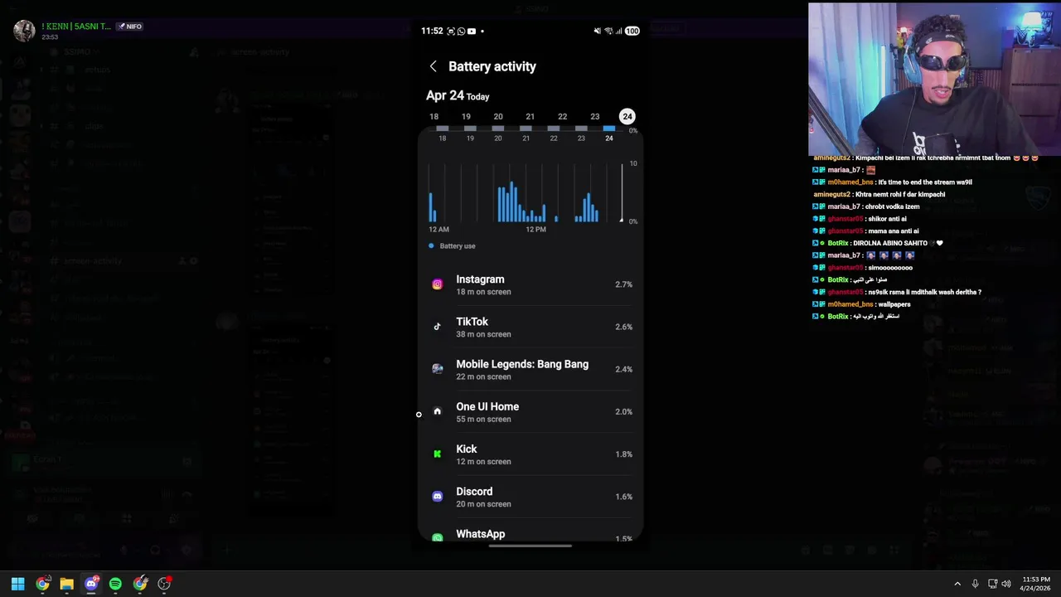Open Chrome icon beside the Start button

coord(42,584)
